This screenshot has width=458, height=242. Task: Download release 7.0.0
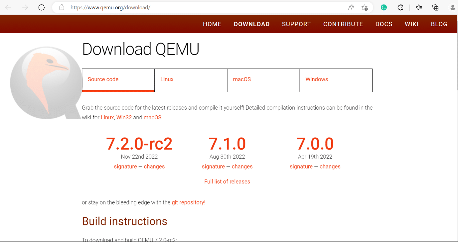click(x=315, y=144)
